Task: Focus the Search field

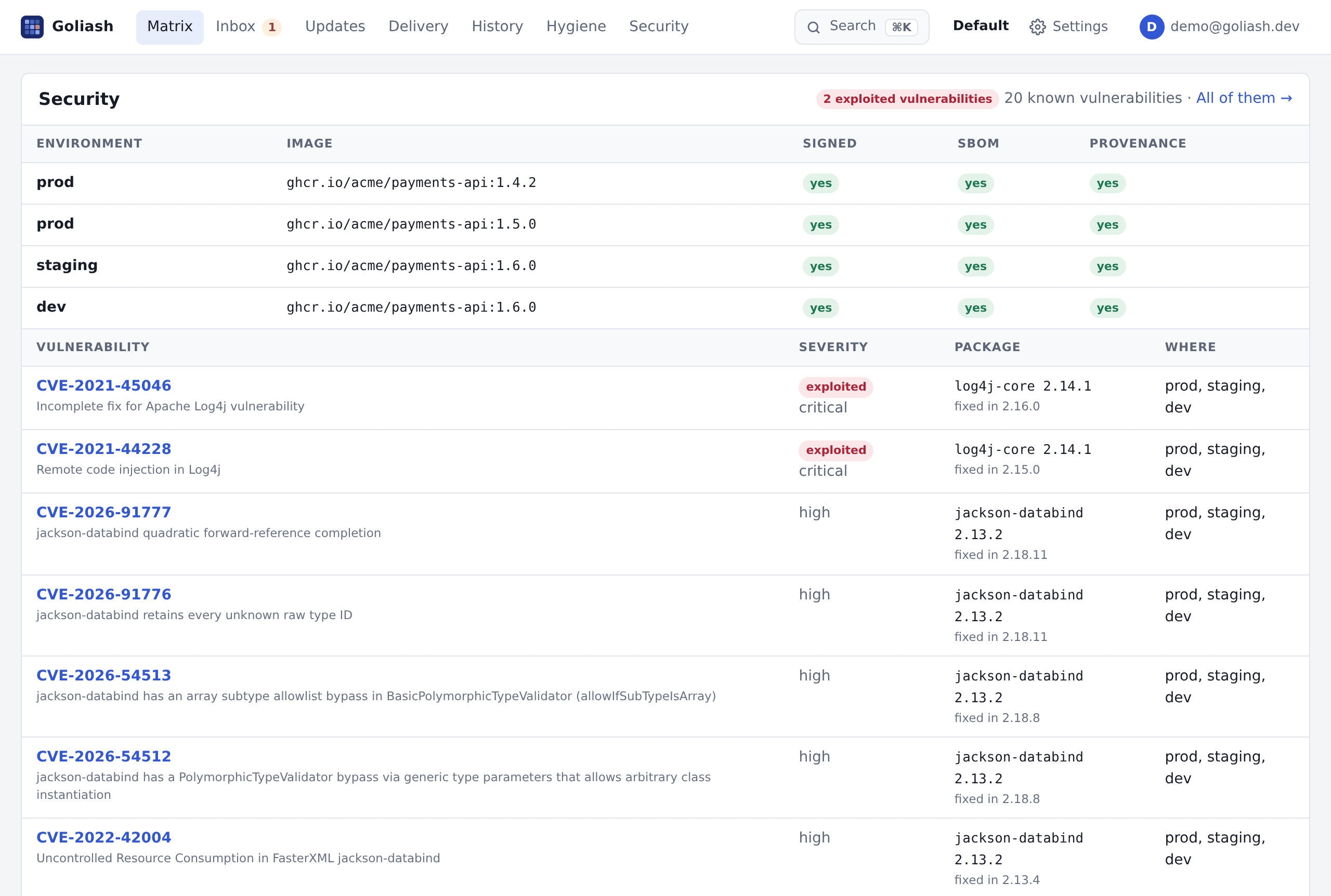Action: pos(862,27)
